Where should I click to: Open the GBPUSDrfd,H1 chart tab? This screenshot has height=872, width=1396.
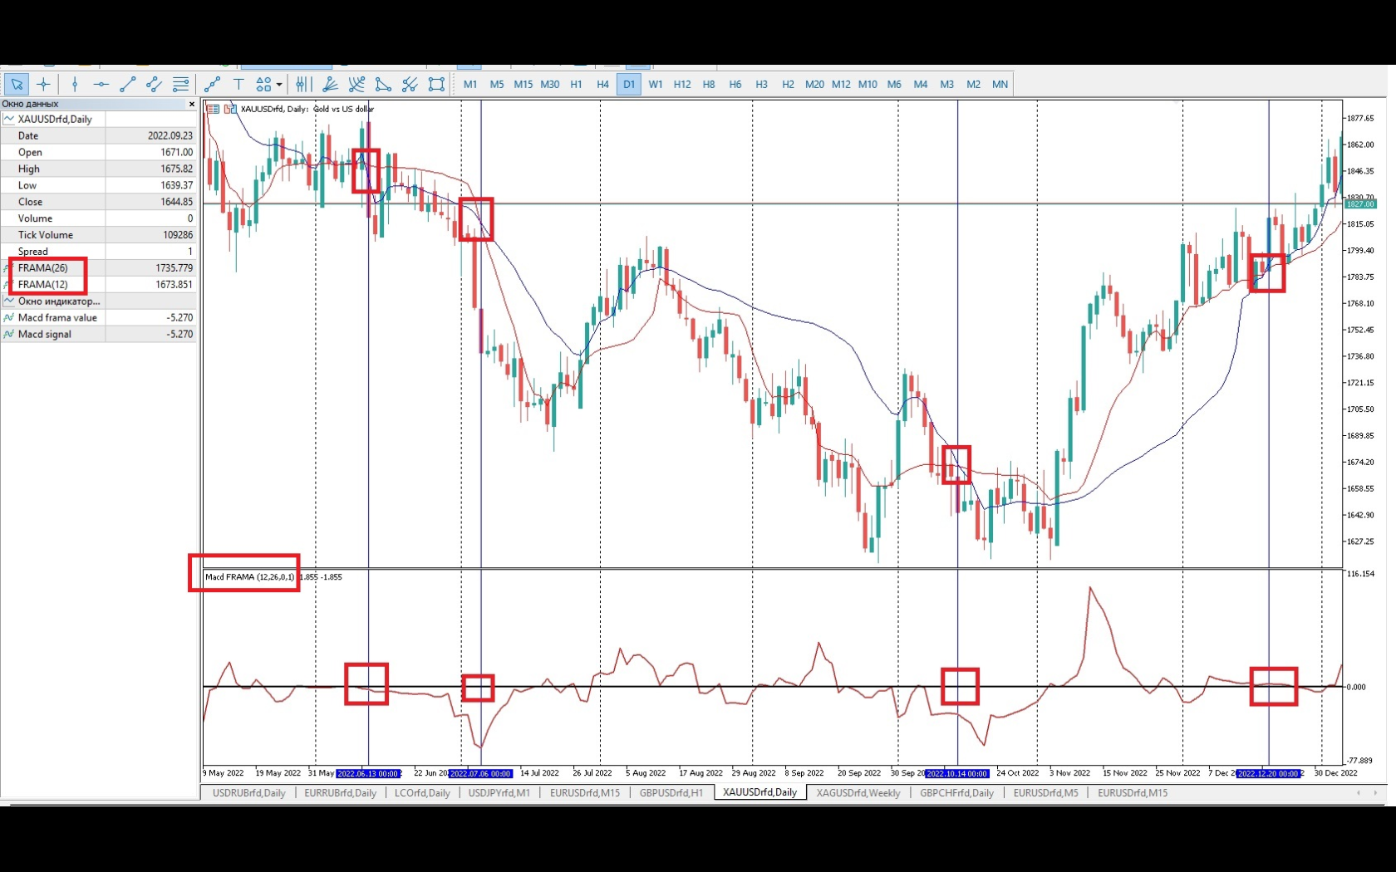(671, 793)
